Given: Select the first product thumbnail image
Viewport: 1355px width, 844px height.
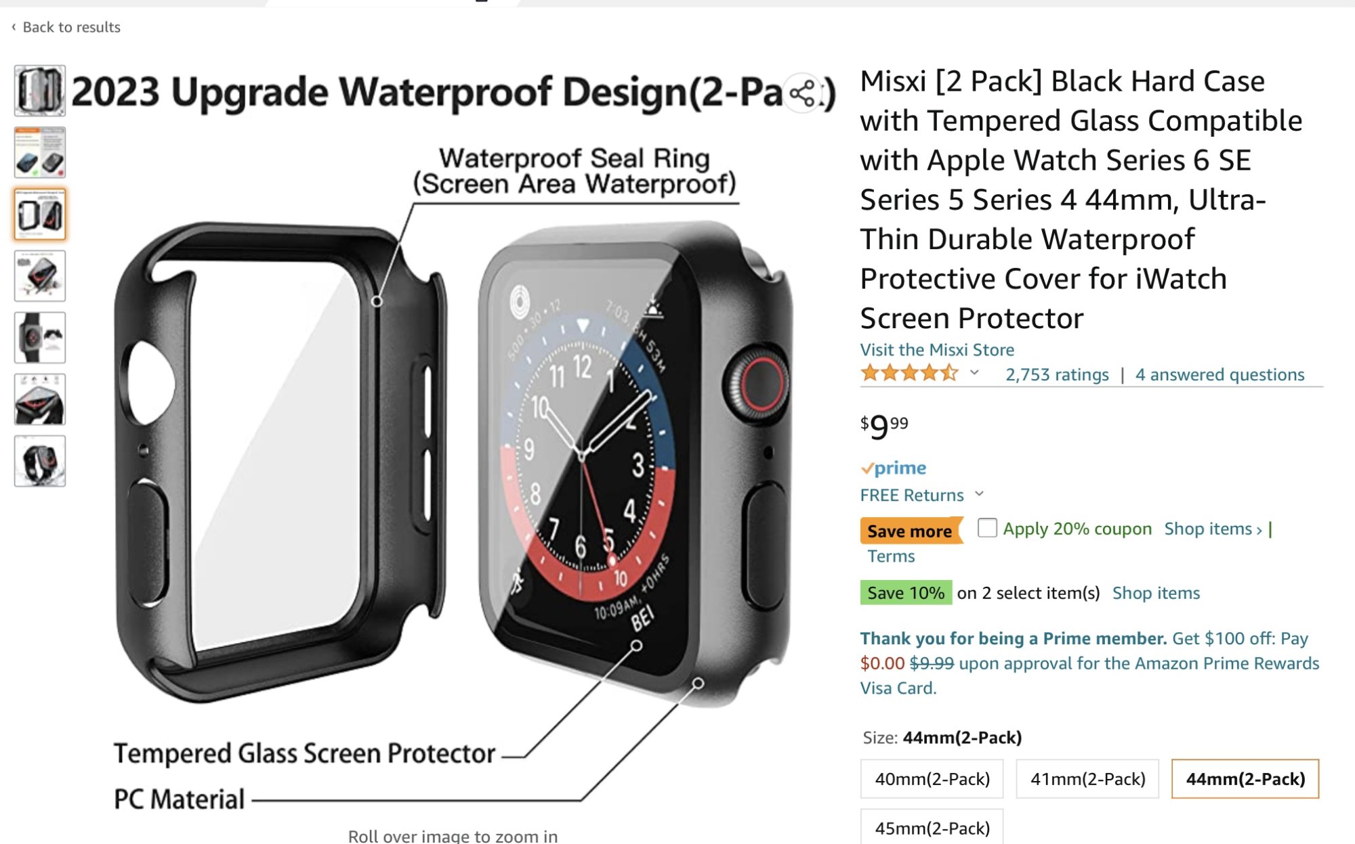Looking at the screenshot, I should (x=40, y=91).
